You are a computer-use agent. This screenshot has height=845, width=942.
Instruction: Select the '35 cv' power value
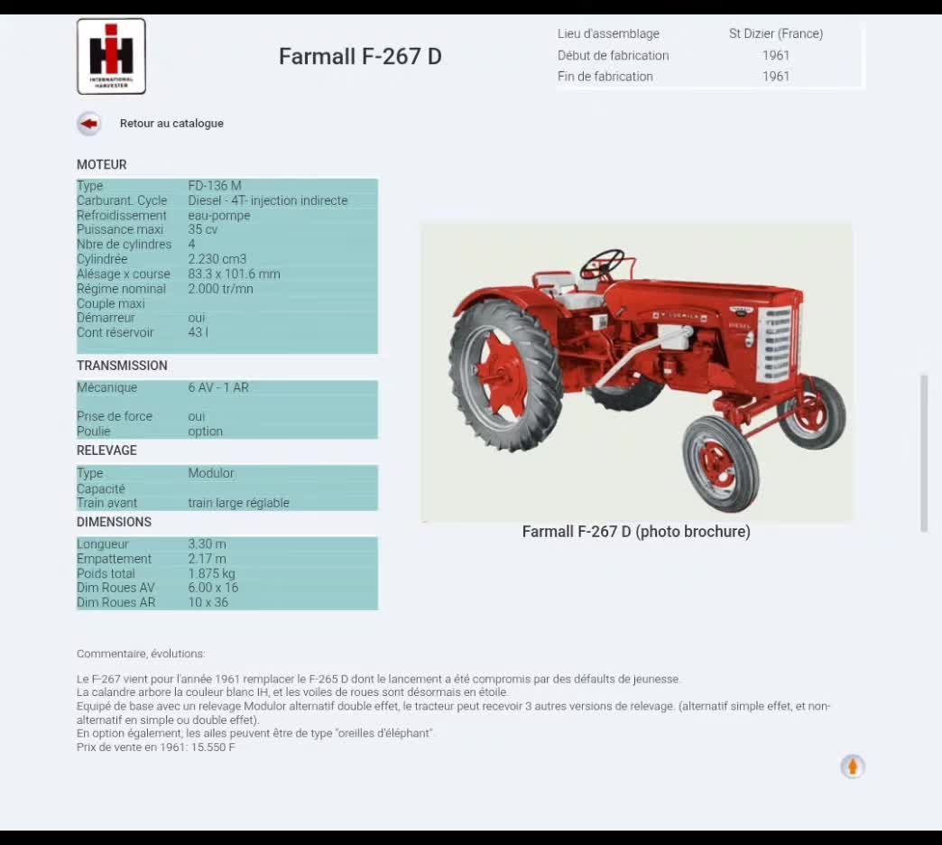pyautogui.click(x=202, y=229)
